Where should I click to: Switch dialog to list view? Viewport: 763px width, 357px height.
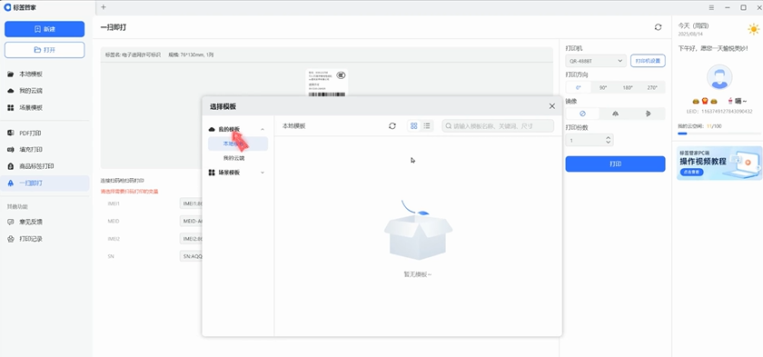427,125
